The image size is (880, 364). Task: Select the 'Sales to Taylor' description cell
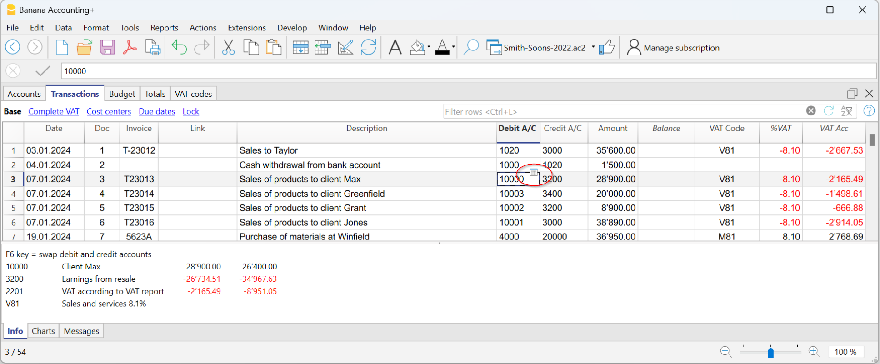point(366,150)
